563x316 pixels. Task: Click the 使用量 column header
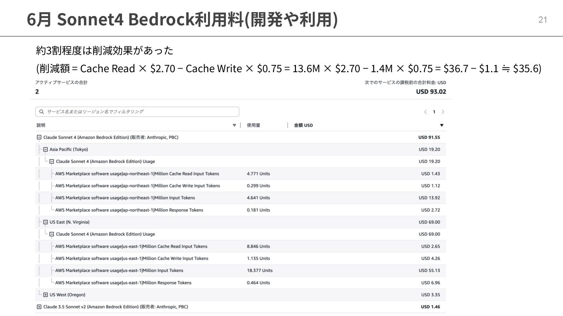254,125
